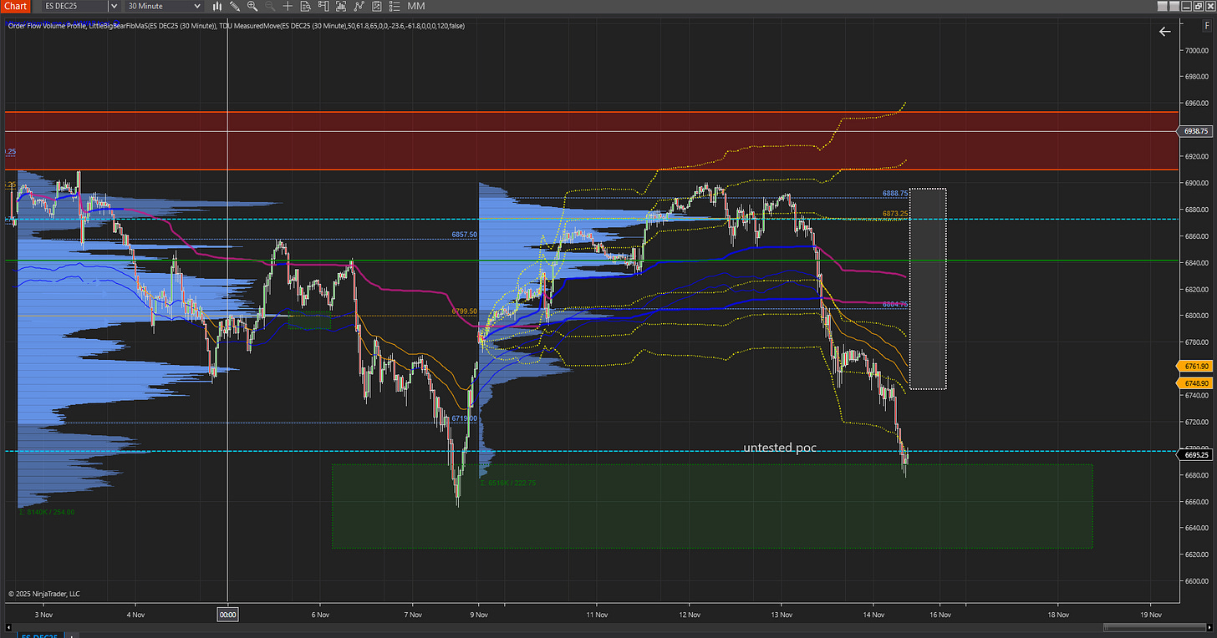This screenshot has width=1217, height=638.
Task: Activate the zoom in magnifier
Action: click(x=252, y=6)
